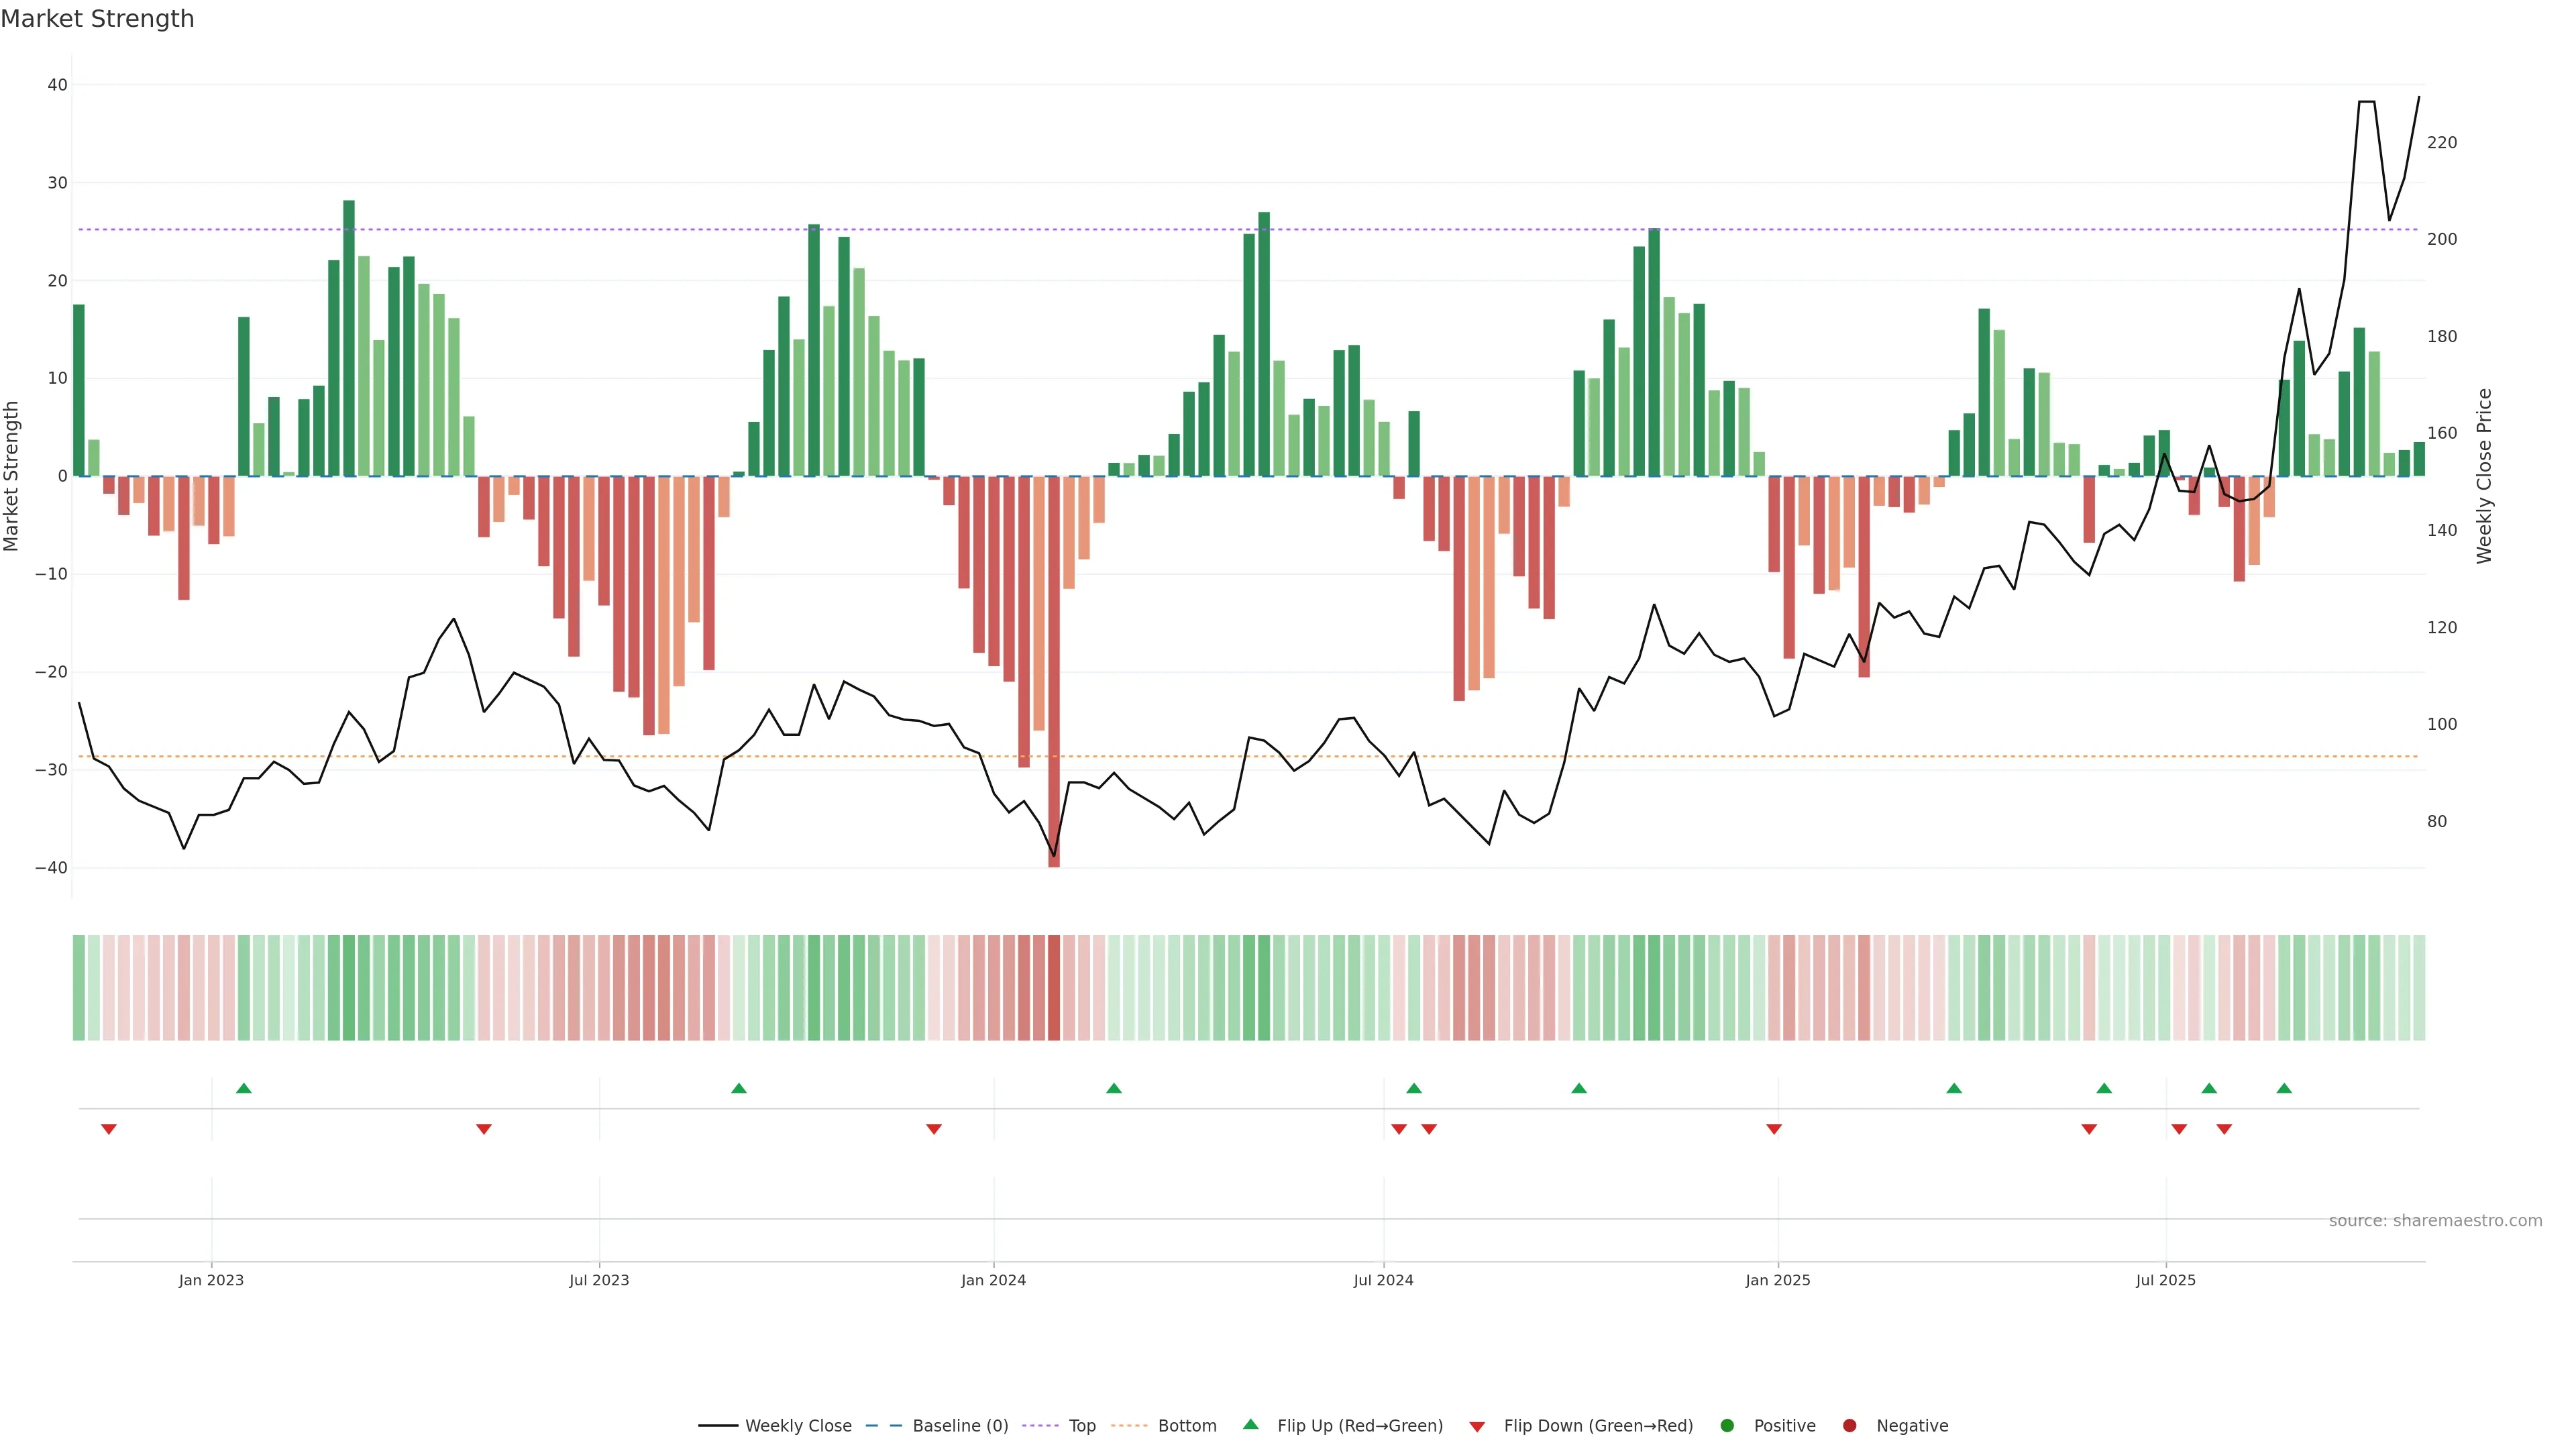This screenshot has width=2576, height=1449.
Task: Click the Negative red circle legend icon
Action: tap(1849, 1425)
